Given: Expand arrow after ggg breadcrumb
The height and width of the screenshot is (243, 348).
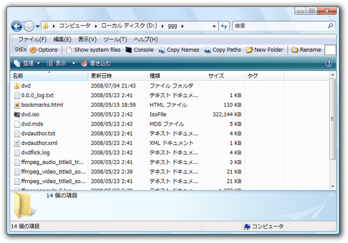Looking at the screenshot, I should pos(183,26).
